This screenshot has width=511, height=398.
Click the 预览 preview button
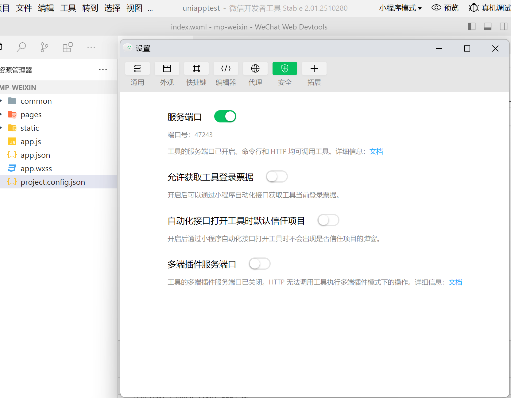(x=445, y=8)
